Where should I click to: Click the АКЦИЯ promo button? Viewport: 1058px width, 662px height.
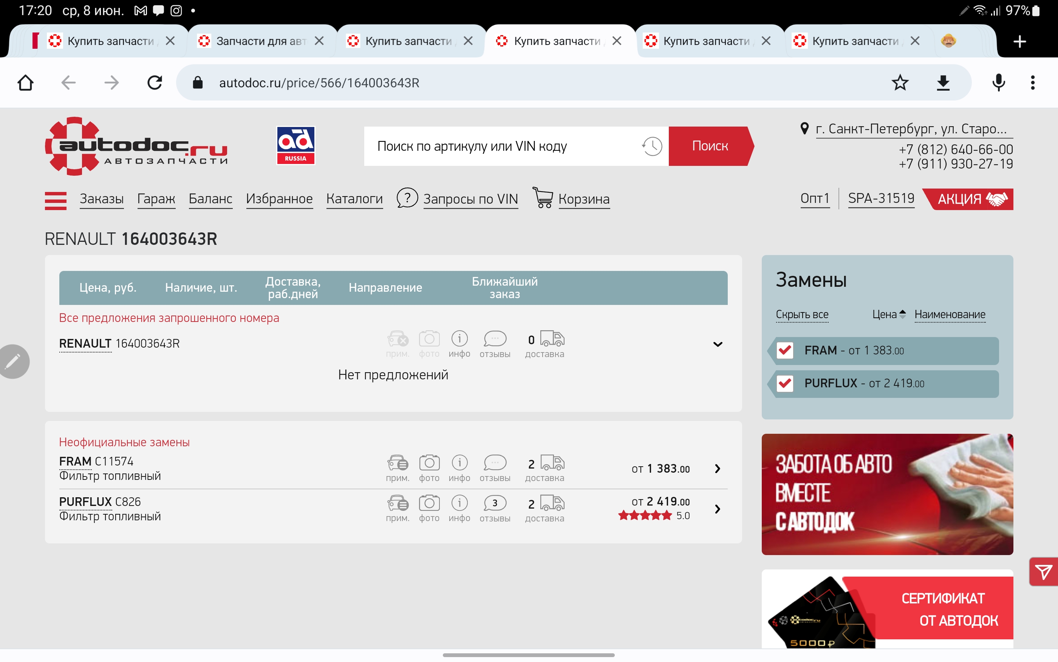coord(968,199)
